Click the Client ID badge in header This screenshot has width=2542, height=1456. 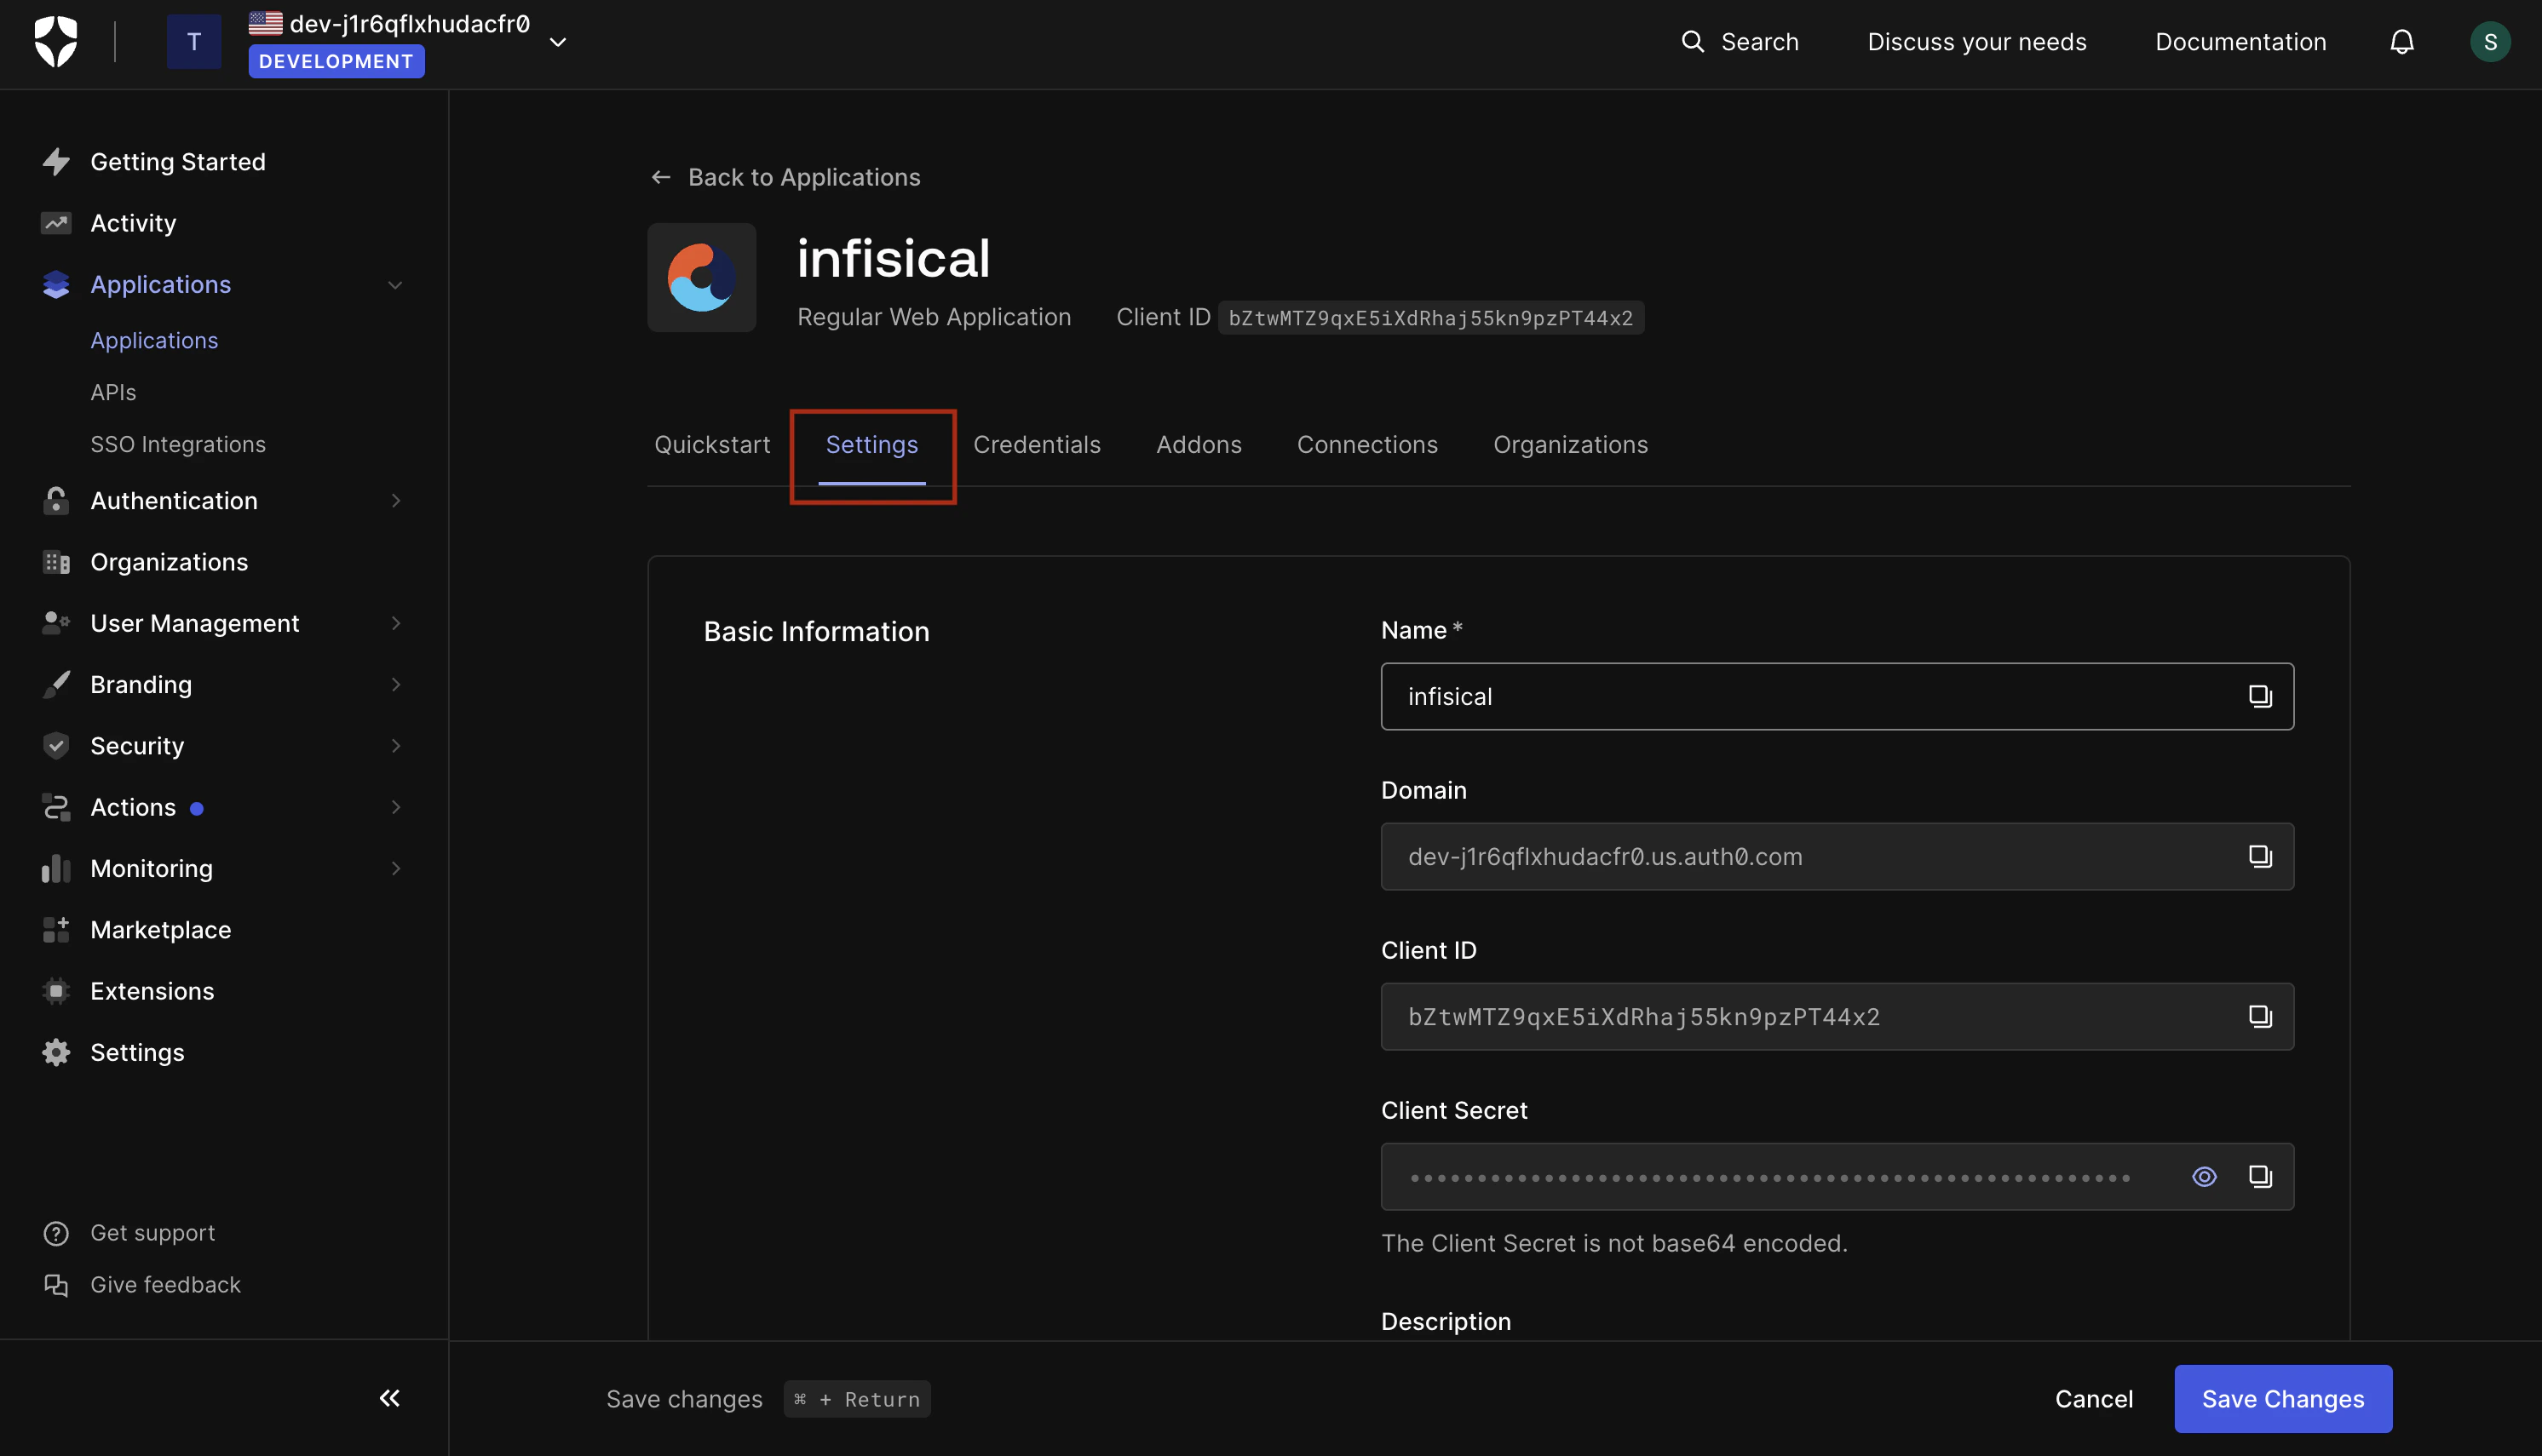(1430, 318)
